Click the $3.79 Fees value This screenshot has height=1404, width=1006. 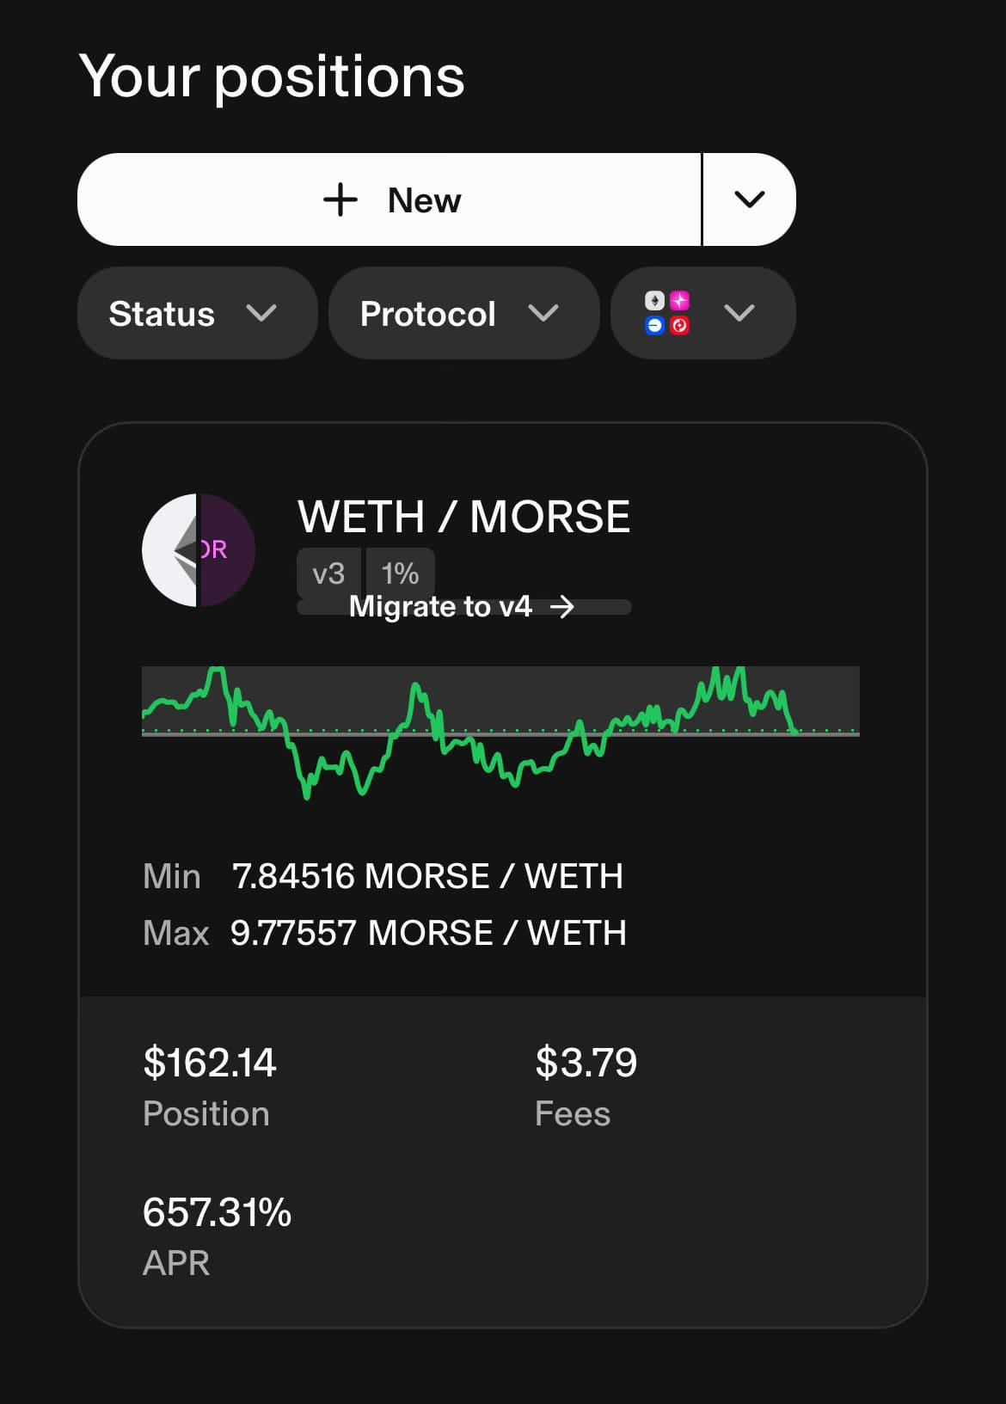pyautogui.click(x=586, y=1063)
